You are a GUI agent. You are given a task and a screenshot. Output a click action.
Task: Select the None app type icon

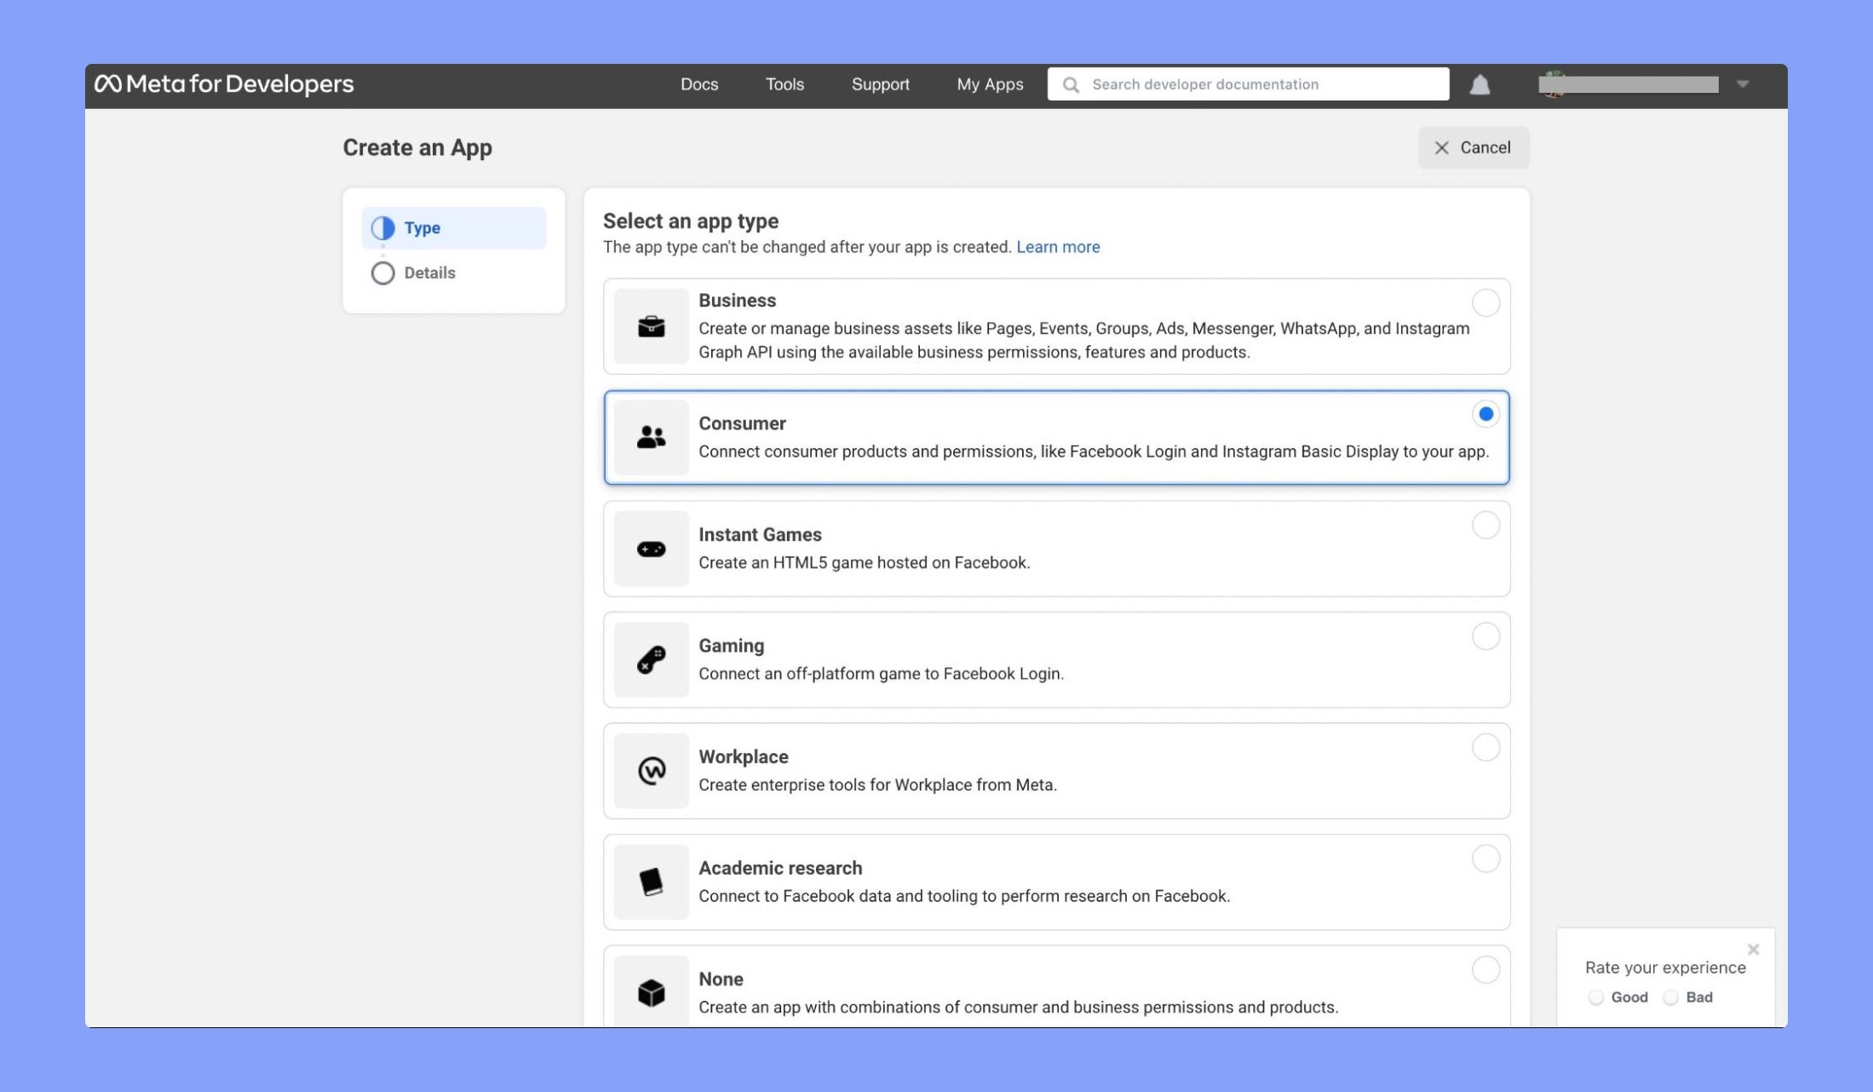point(652,991)
